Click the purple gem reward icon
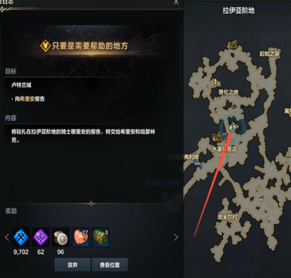291x278 pixels. point(41,237)
